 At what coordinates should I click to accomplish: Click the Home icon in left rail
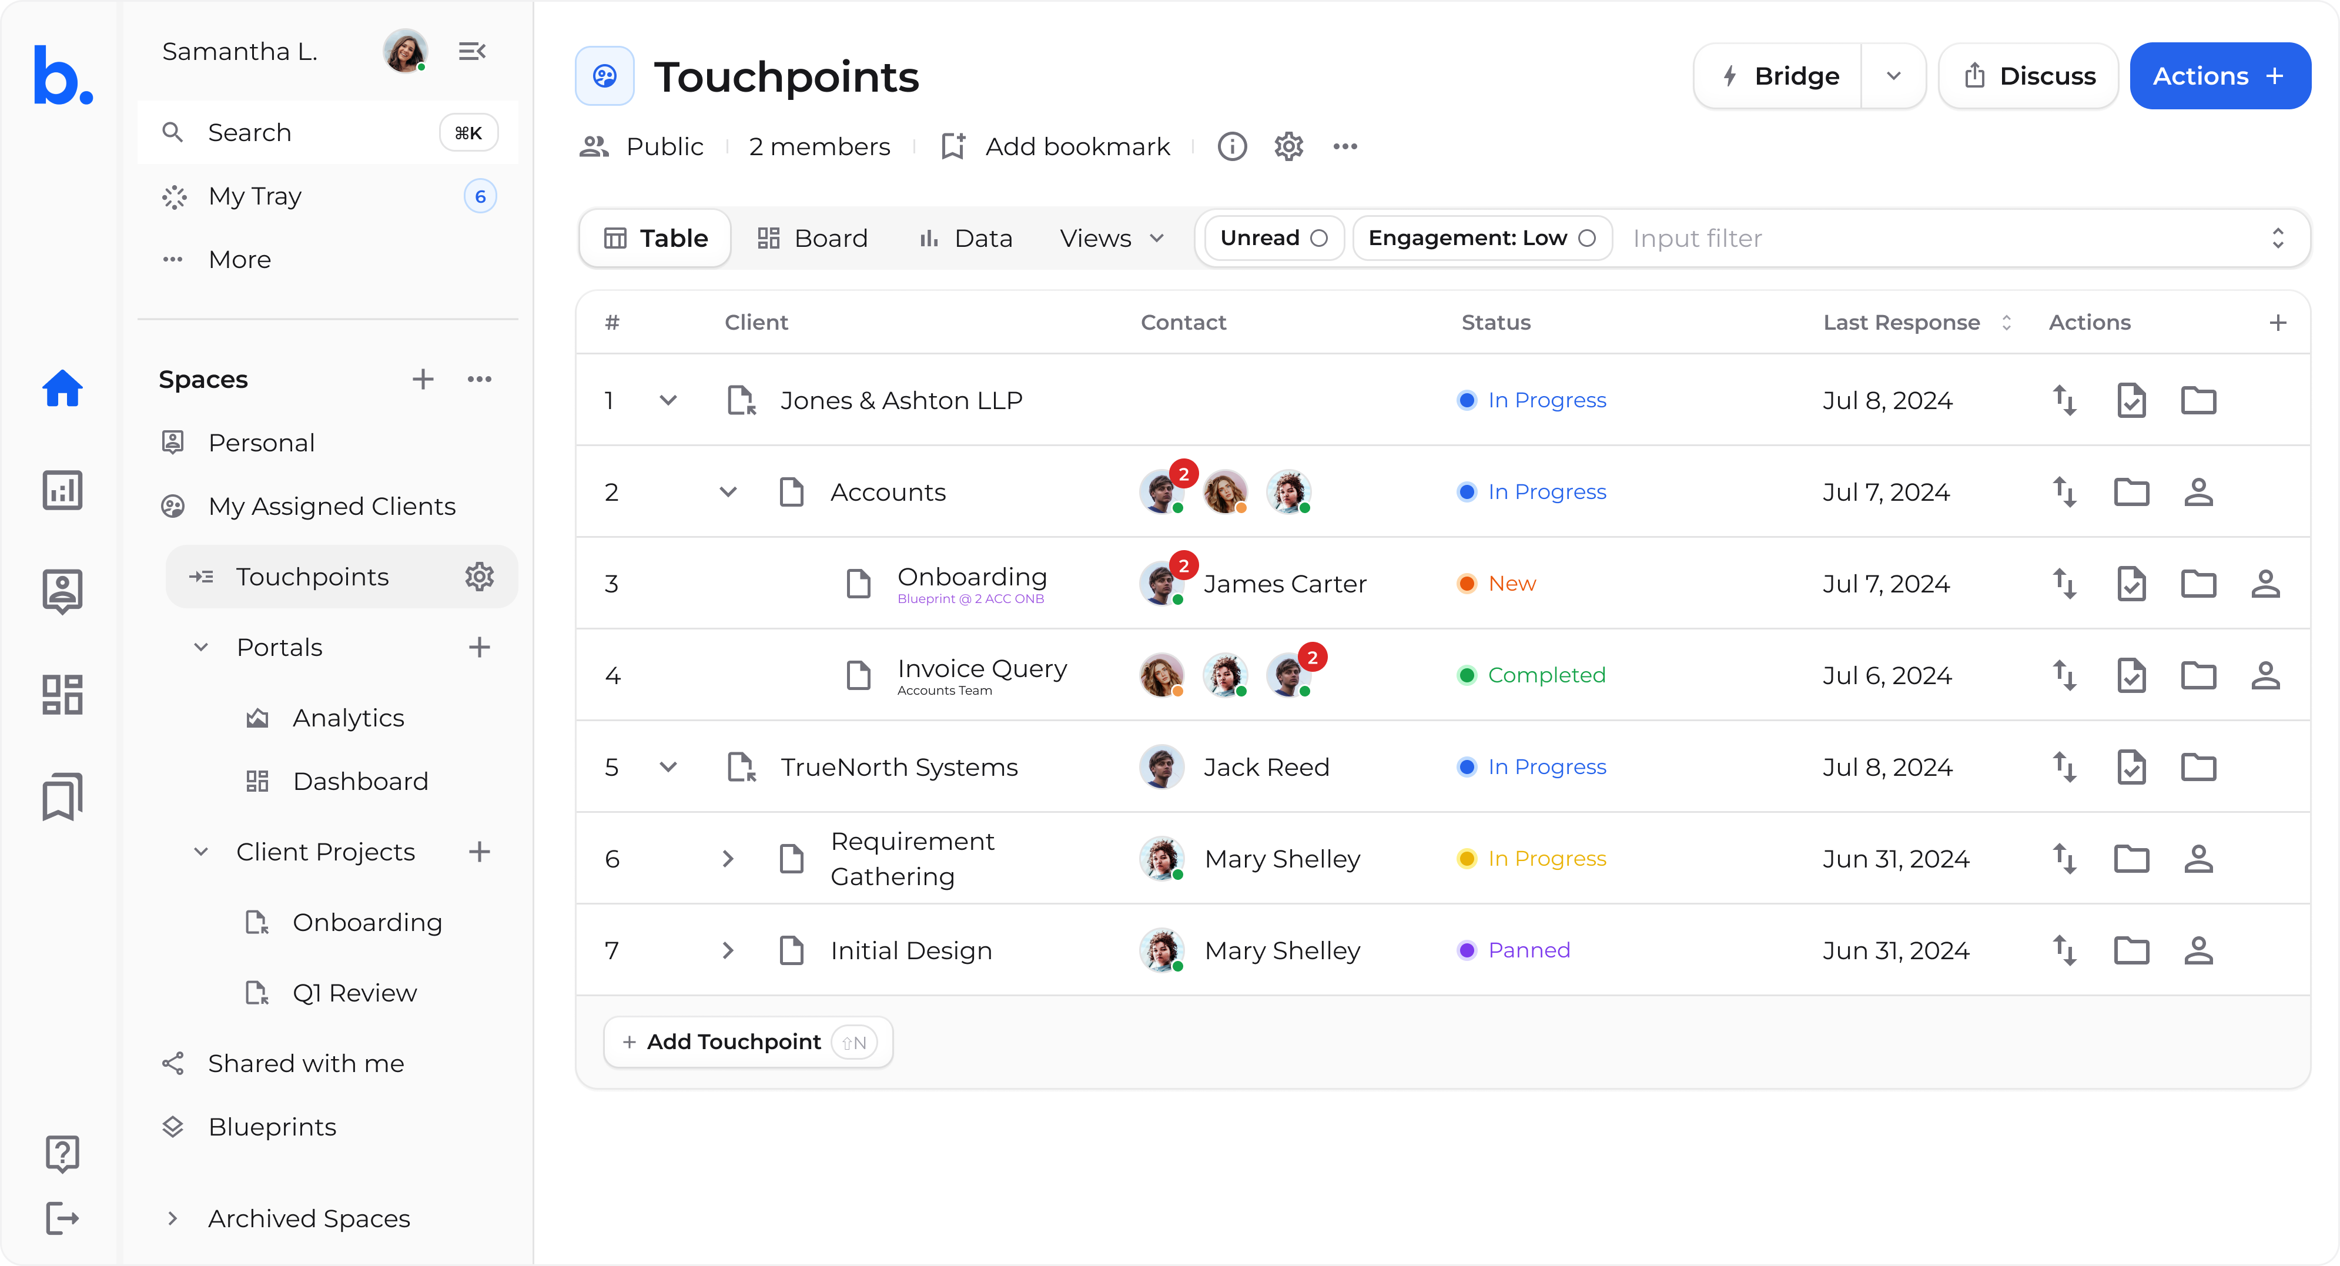pyautogui.click(x=62, y=388)
